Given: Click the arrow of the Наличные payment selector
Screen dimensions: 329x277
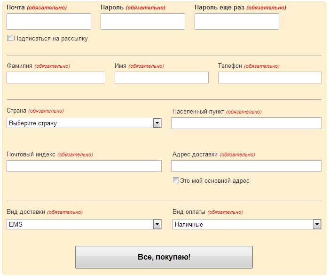Looking at the screenshot, I should pyautogui.click(x=317, y=225).
